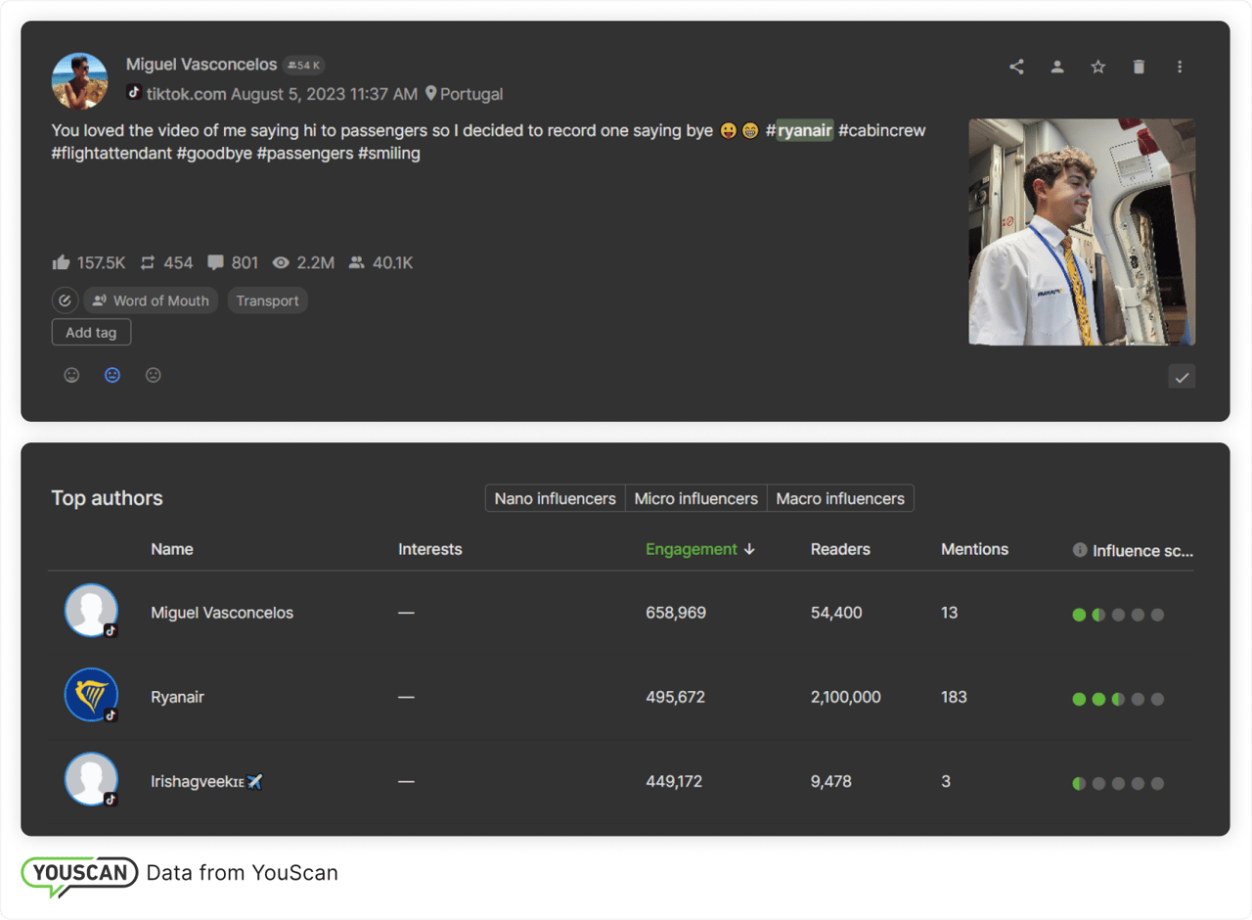Click the share icon on the post
This screenshot has width=1252, height=920.
pyautogui.click(x=1016, y=67)
